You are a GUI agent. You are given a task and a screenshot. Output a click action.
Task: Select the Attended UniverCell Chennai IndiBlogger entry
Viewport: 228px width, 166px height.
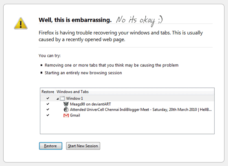(x=141, y=110)
